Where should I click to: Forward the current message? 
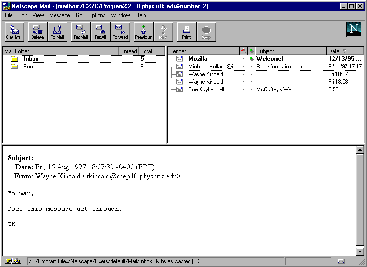tap(120, 32)
